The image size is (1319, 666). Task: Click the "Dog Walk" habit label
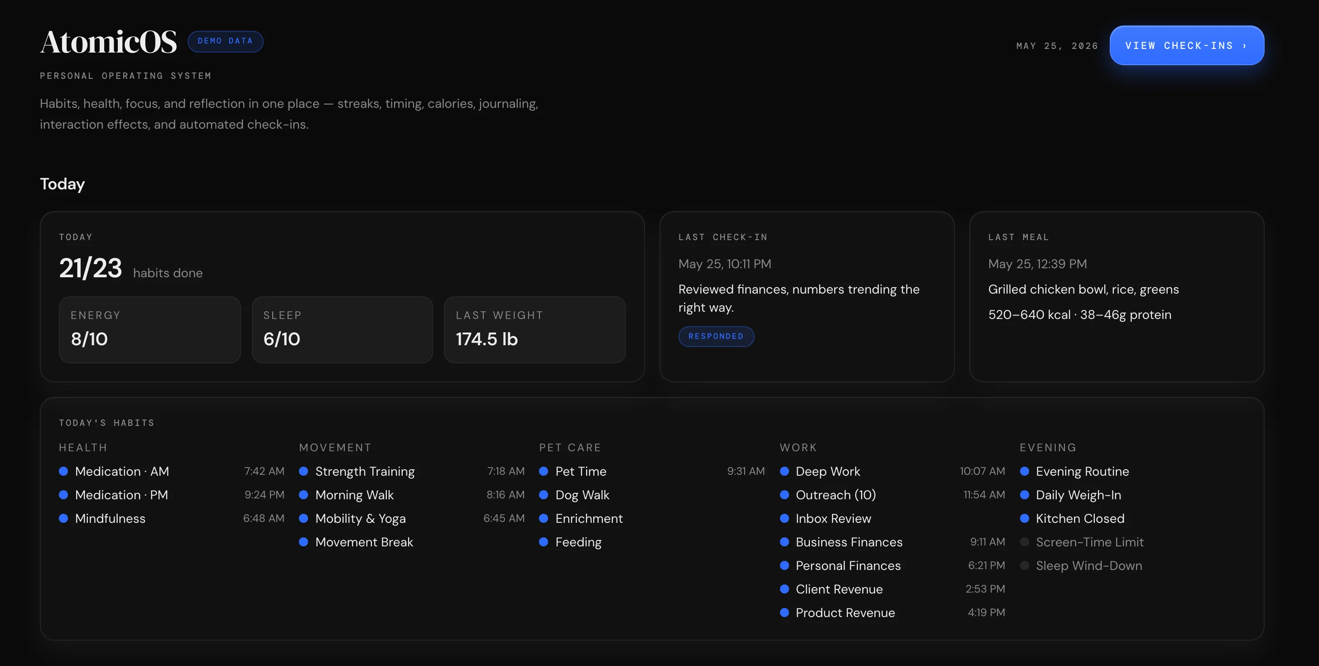pyautogui.click(x=582, y=495)
